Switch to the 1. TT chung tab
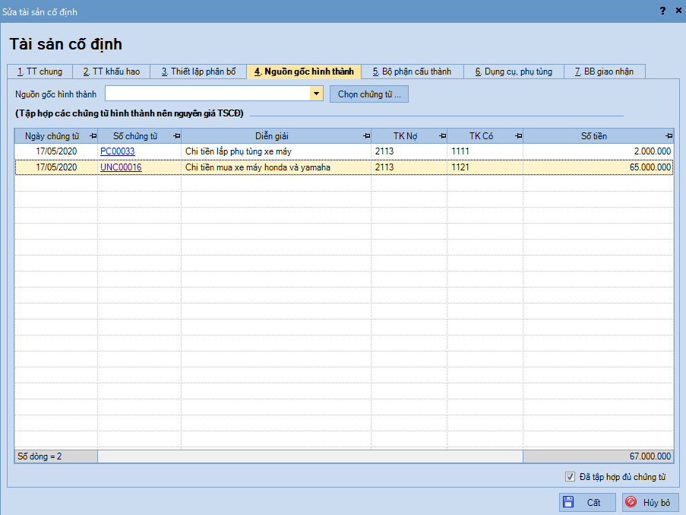The width and height of the screenshot is (686, 515). coord(40,72)
